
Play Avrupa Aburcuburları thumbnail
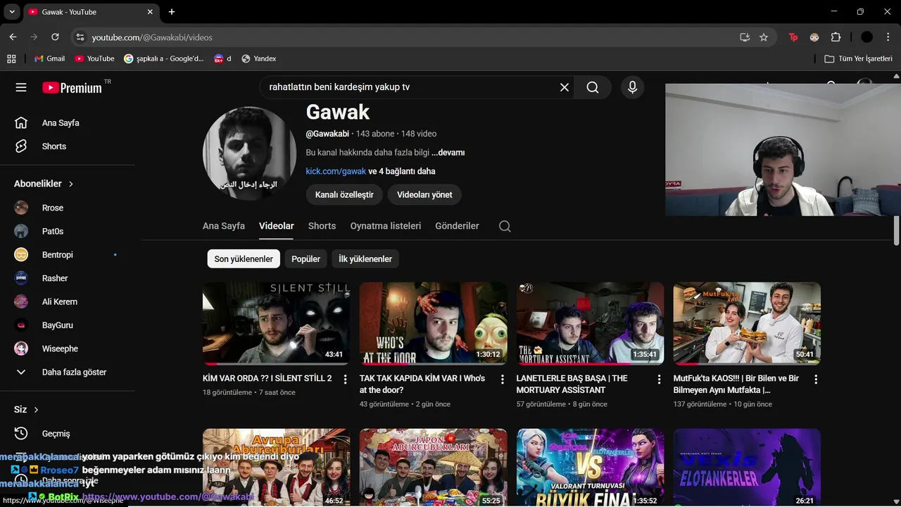click(276, 468)
